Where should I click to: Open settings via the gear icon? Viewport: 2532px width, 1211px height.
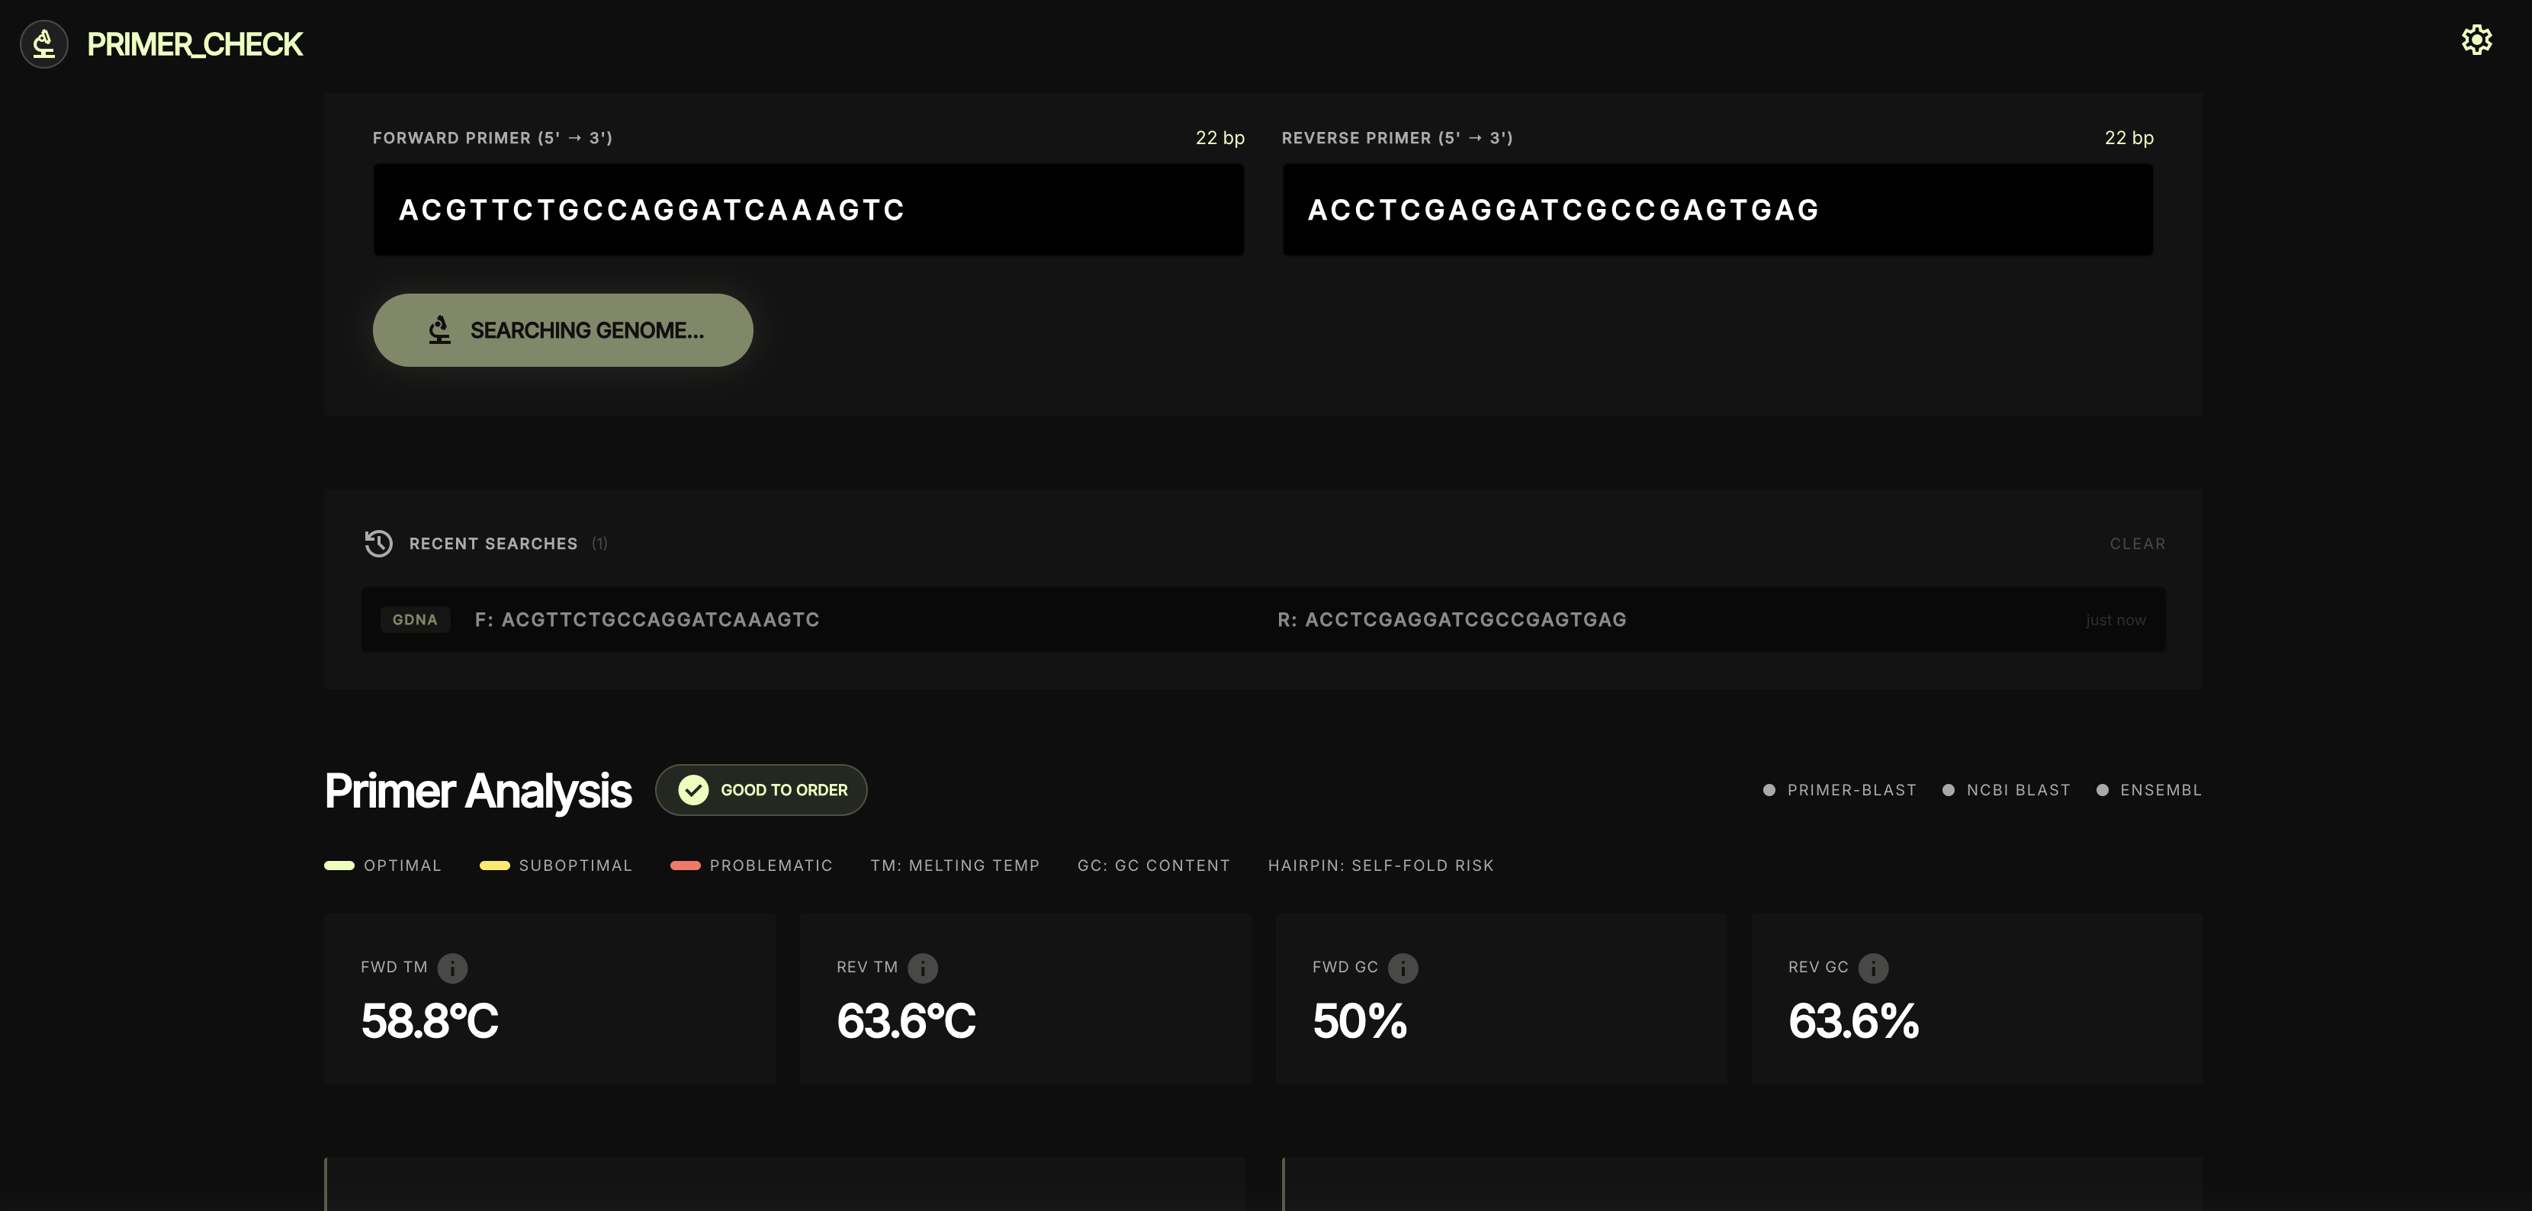pos(2476,40)
